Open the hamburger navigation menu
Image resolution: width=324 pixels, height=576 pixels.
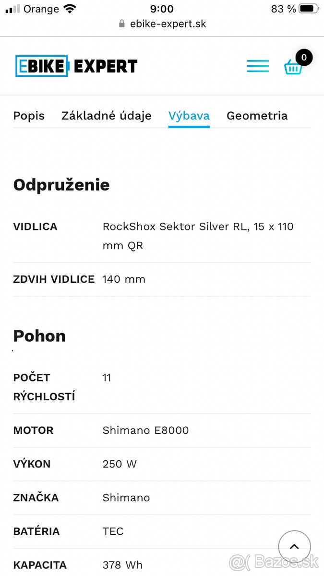(258, 66)
